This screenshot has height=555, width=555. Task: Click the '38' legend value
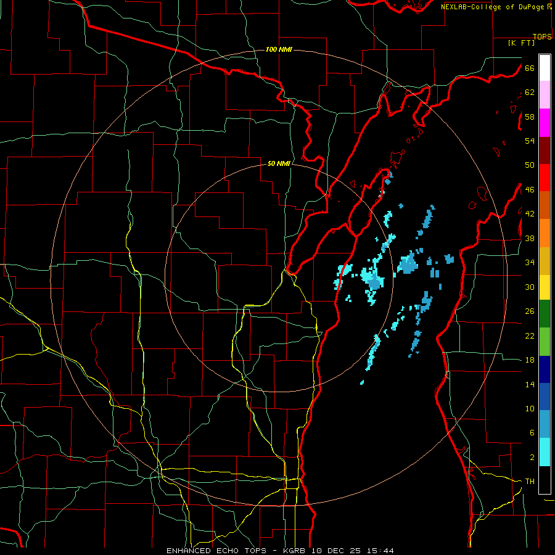tap(530, 238)
